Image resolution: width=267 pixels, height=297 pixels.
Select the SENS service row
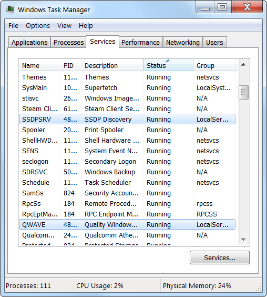[x=127, y=151]
